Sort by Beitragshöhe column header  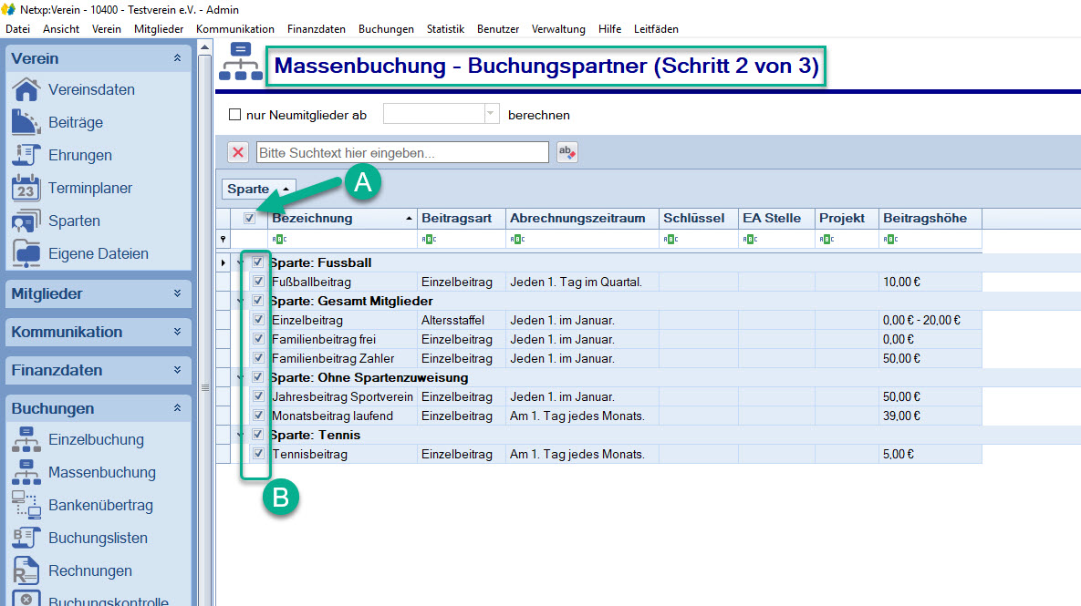coord(930,219)
